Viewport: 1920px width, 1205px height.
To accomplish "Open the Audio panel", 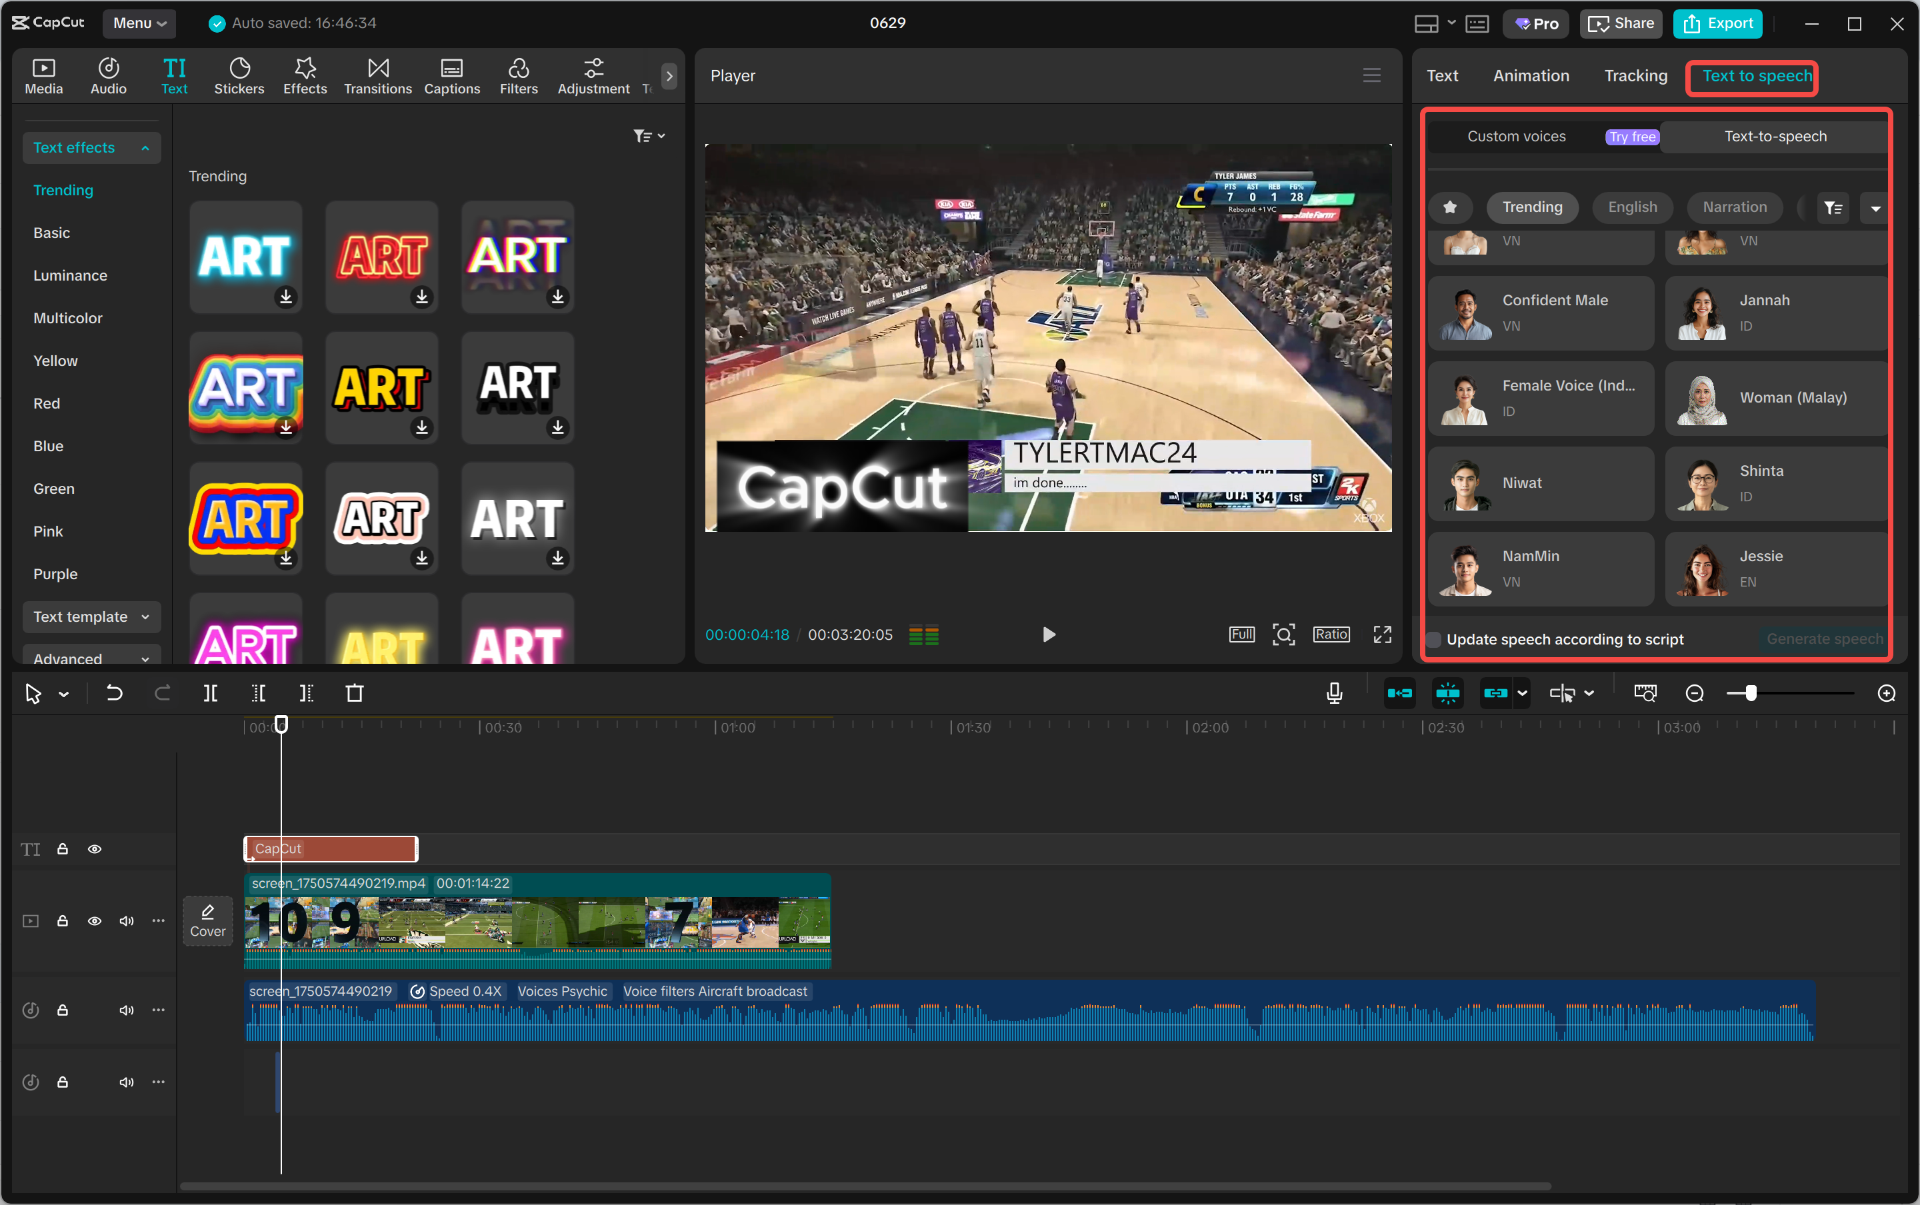I will click(x=107, y=76).
